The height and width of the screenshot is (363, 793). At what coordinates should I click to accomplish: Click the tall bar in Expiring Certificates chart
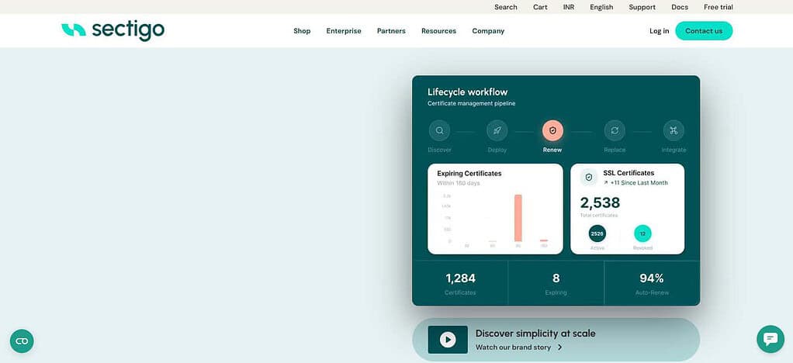(518, 218)
